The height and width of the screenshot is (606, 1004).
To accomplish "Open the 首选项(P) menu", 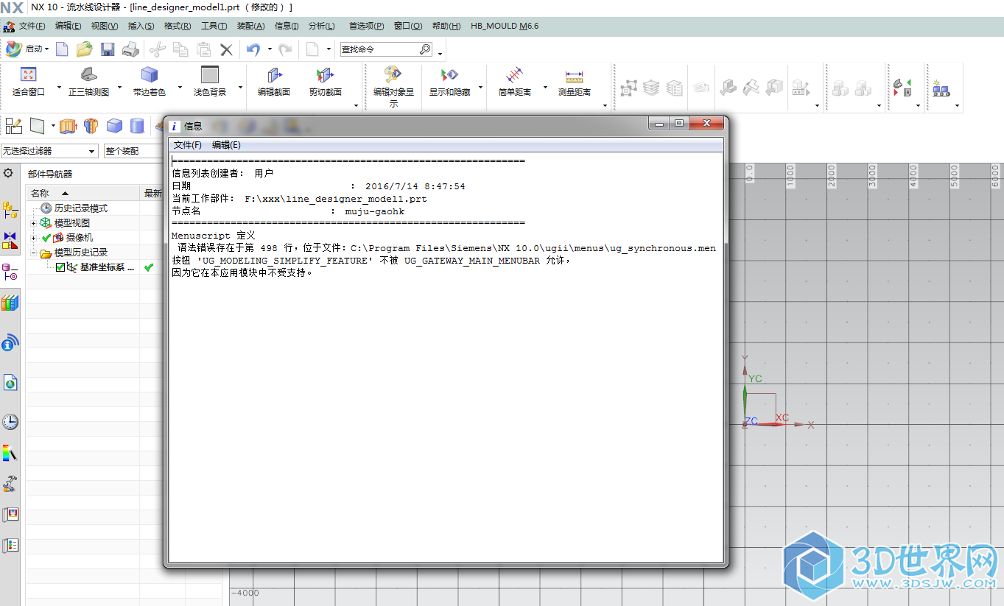I will 366,26.
